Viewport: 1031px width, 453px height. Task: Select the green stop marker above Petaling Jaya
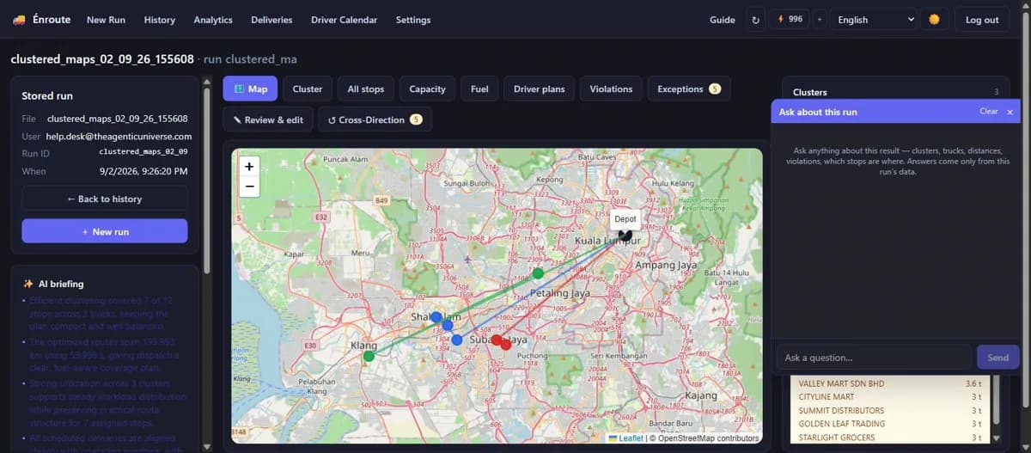pyautogui.click(x=538, y=273)
